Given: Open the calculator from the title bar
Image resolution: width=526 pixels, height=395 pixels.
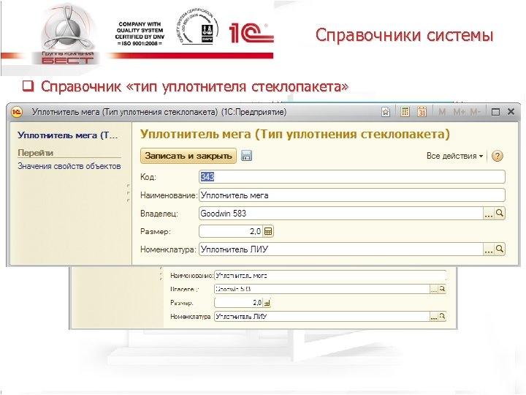Looking at the screenshot, I should pyautogui.click(x=405, y=112).
